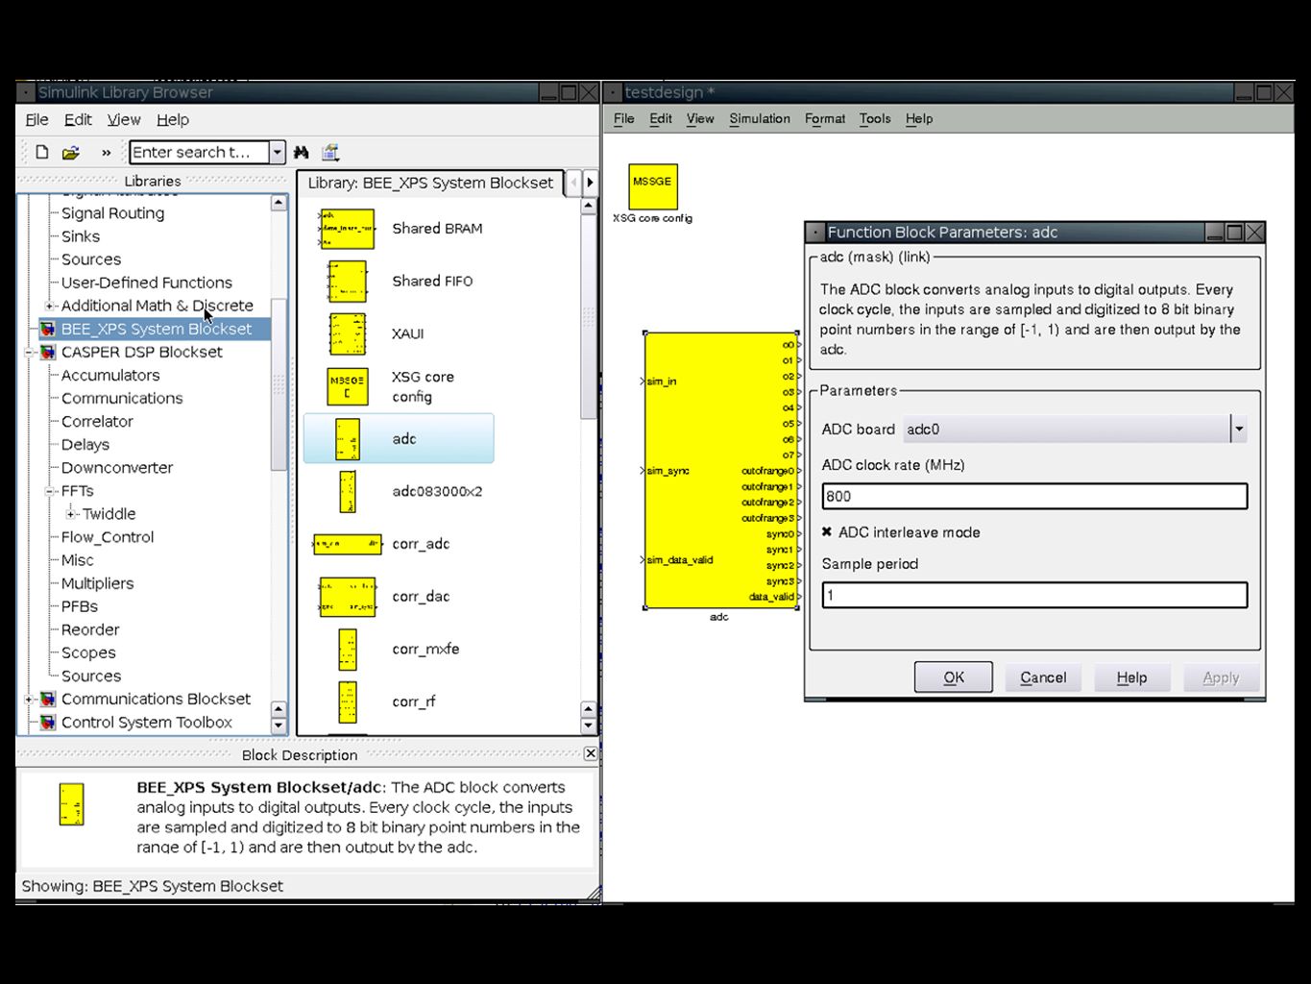Image resolution: width=1311 pixels, height=984 pixels.
Task: Open the Tools menu in testdesign window
Action: tap(875, 118)
